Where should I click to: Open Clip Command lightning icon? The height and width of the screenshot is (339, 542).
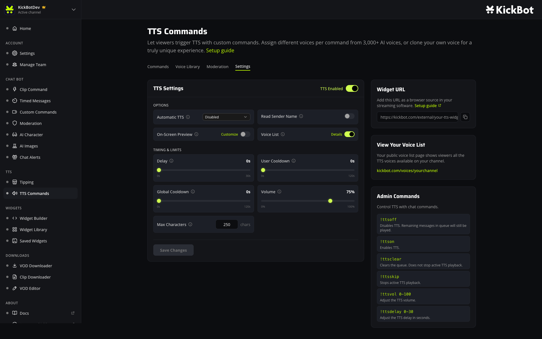point(15,90)
